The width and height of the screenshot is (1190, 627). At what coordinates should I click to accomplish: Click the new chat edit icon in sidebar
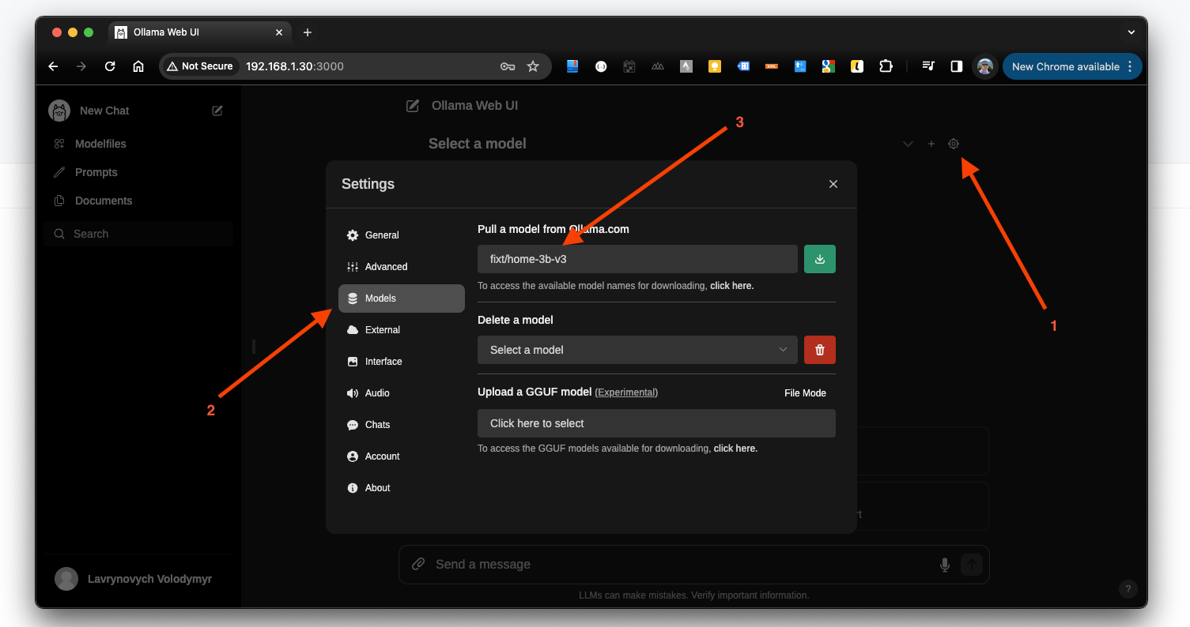tap(217, 111)
